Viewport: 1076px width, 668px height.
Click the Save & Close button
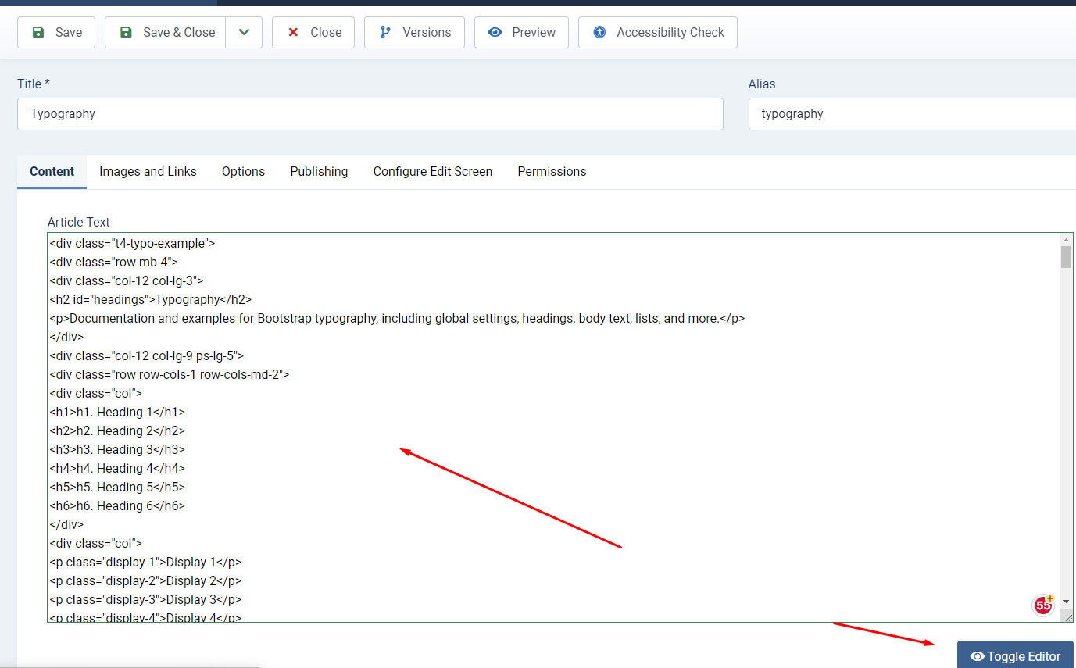click(x=166, y=33)
